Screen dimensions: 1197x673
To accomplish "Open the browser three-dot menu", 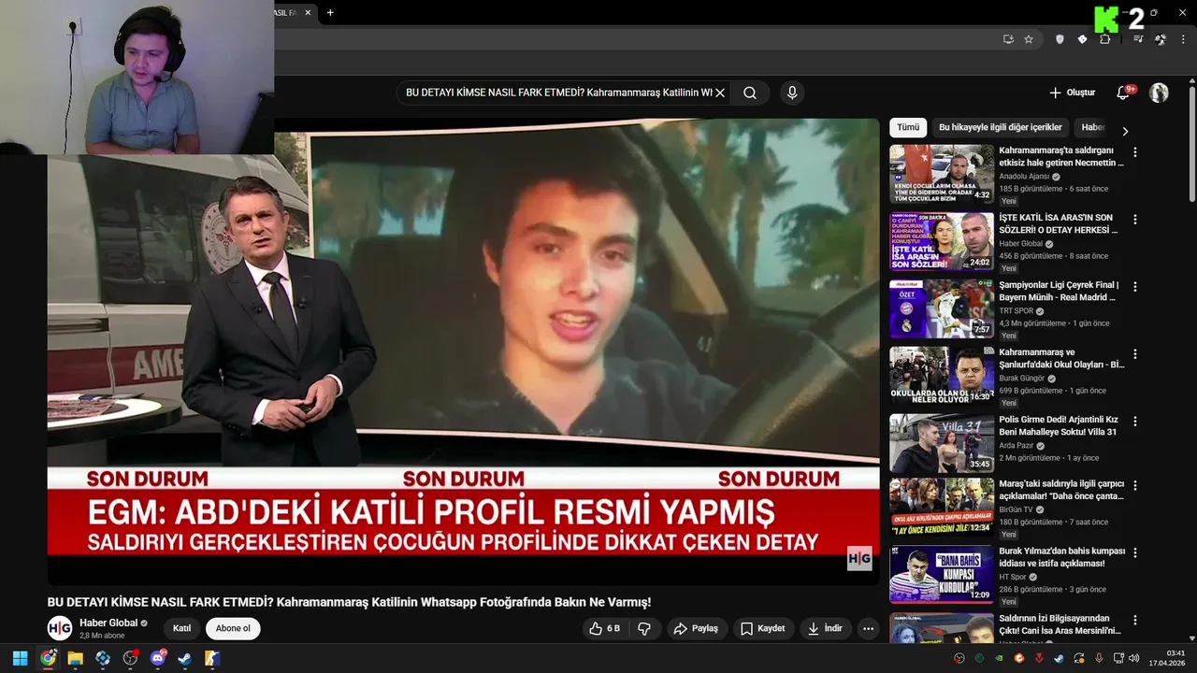I will click(x=1184, y=39).
